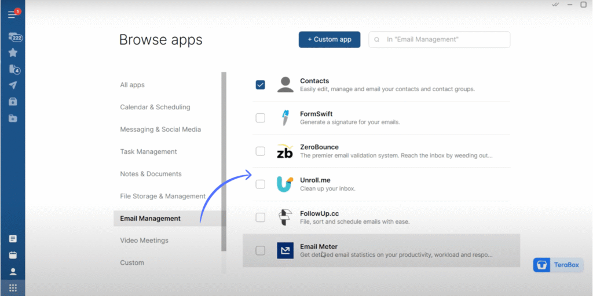Click the TeraBox button

click(x=558, y=265)
